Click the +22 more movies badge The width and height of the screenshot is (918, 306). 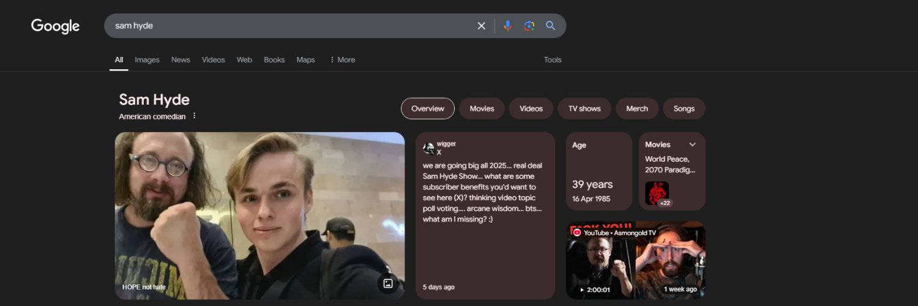coord(665,203)
